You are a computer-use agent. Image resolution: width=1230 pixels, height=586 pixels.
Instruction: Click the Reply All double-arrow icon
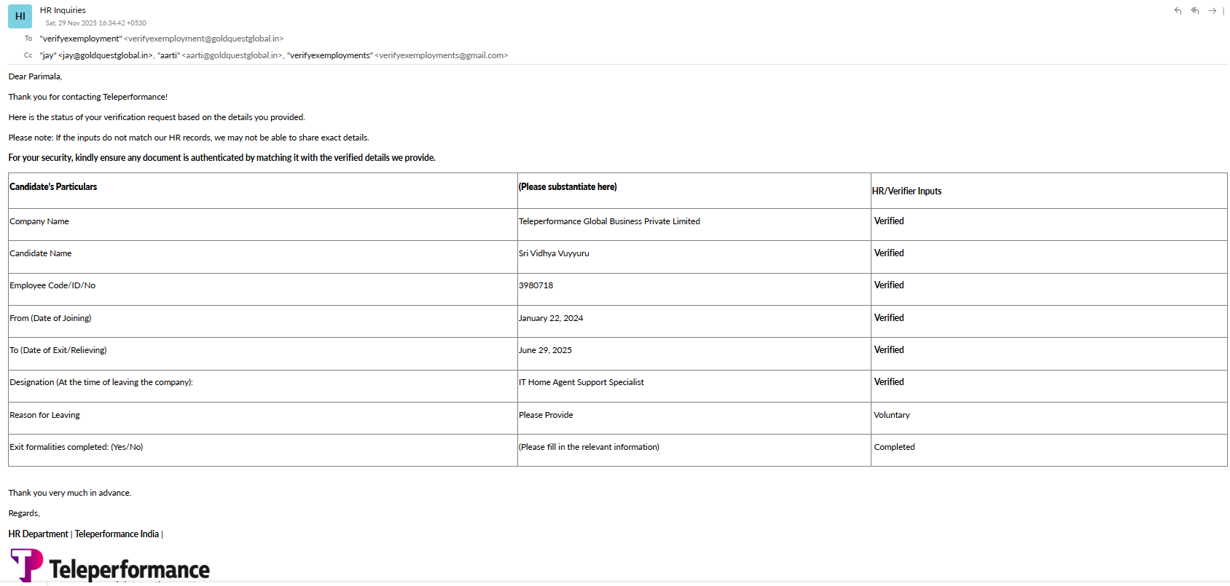(x=1195, y=11)
